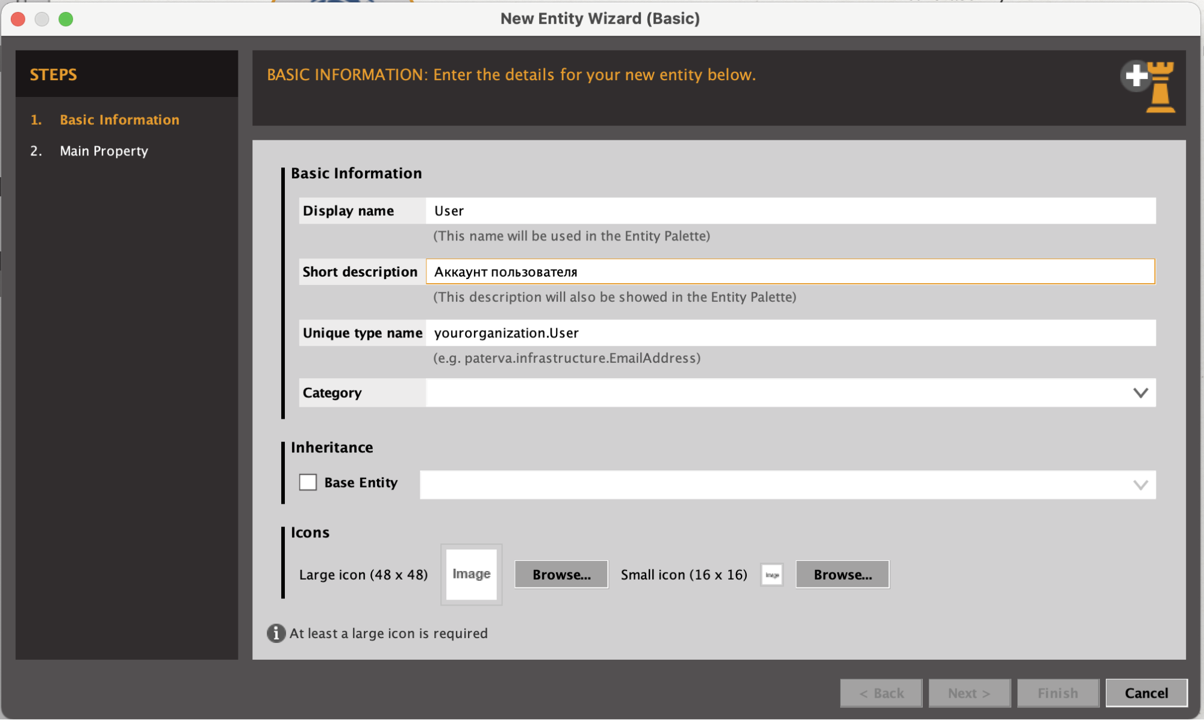Click the small icon image preview
The image size is (1204, 720).
(x=772, y=575)
